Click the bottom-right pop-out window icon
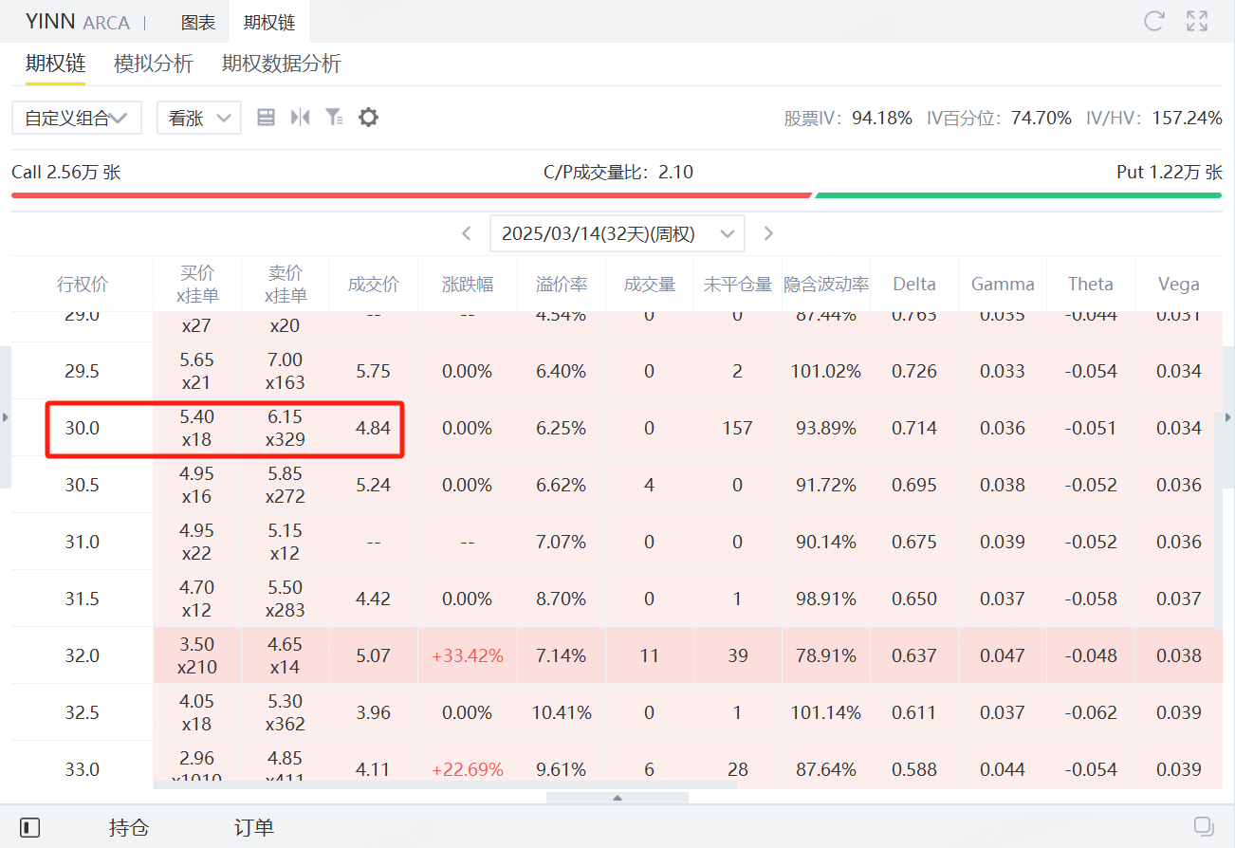This screenshot has width=1235, height=848. click(x=1204, y=826)
